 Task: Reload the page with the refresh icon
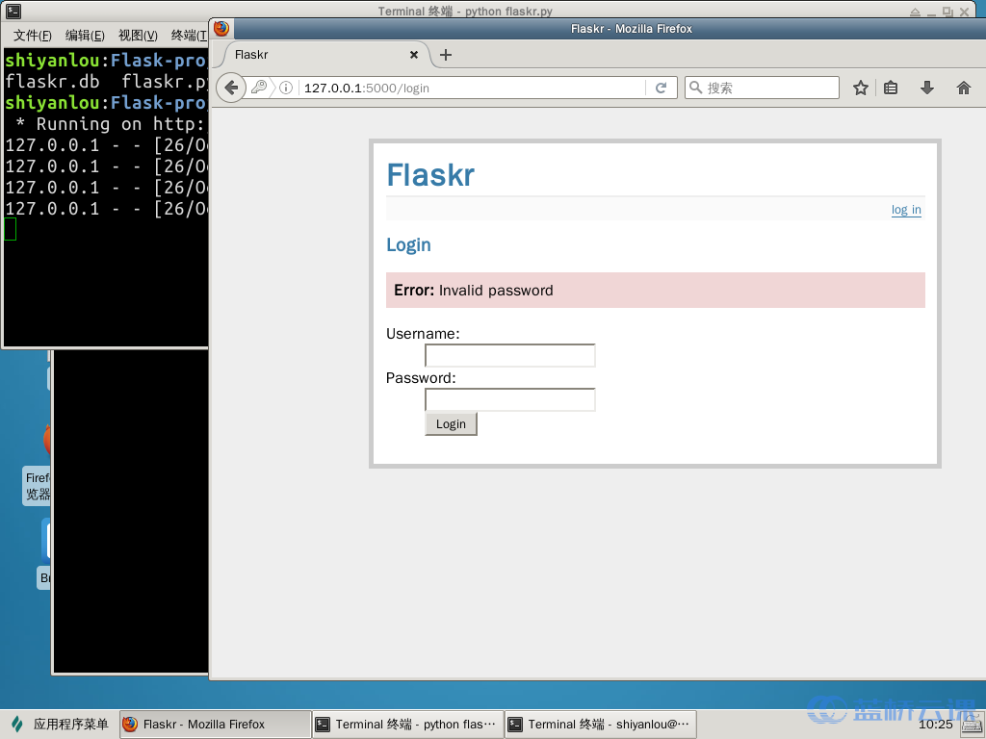pos(661,88)
